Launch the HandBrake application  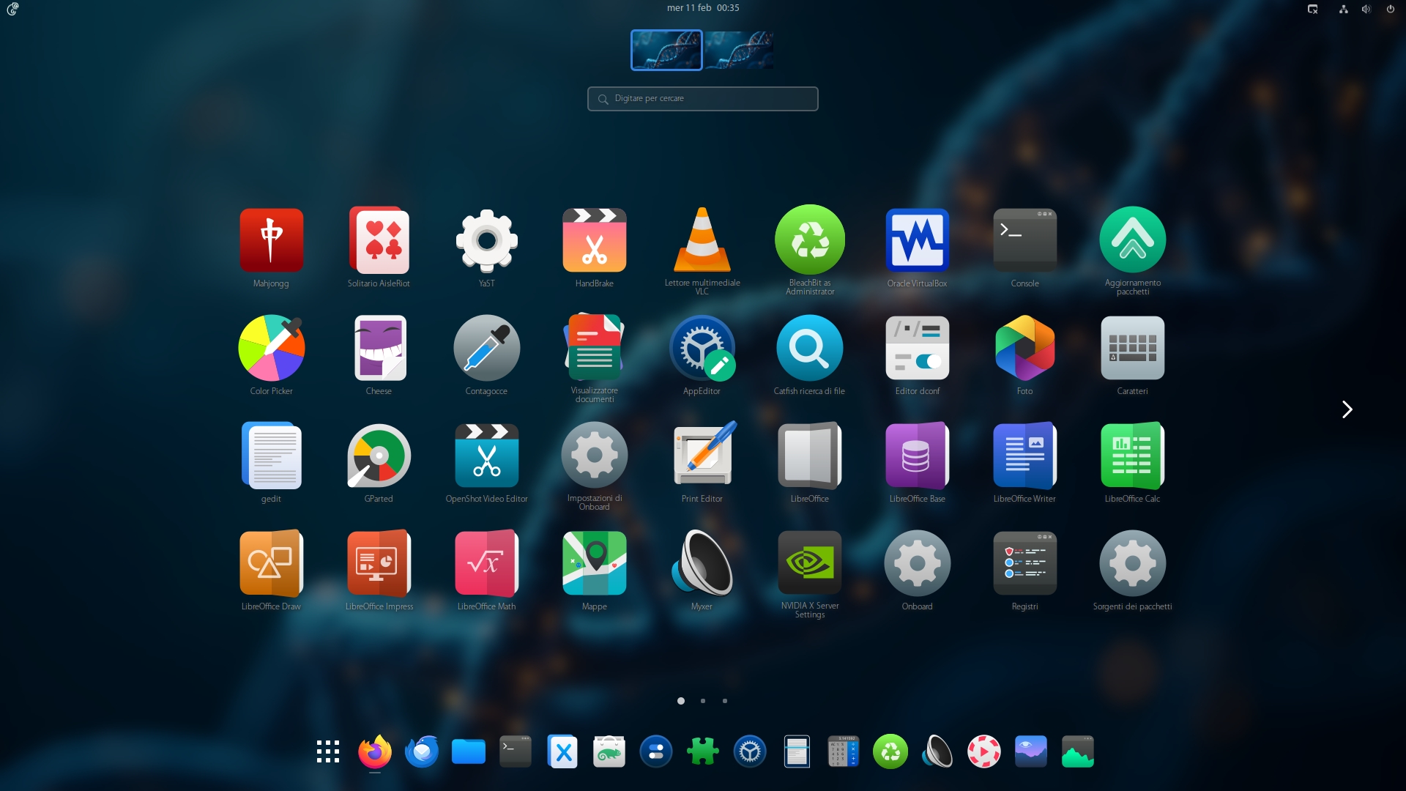pos(594,240)
